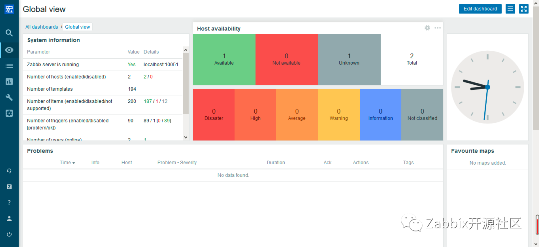Open the search icon in sidebar
Screen dimensions: 539x247
[x=9, y=33]
